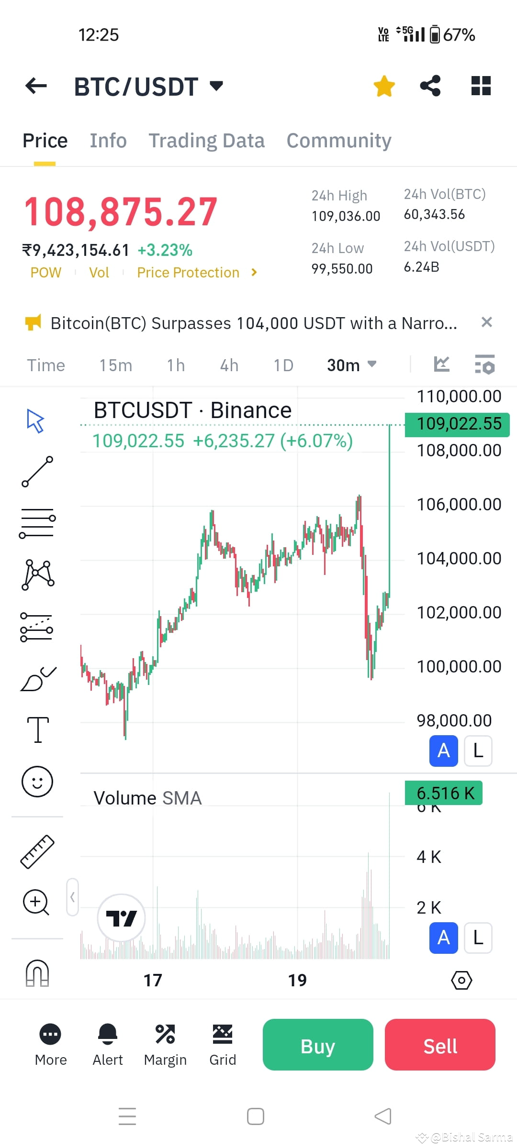Select the 15m interval
The height and width of the screenshot is (1148, 517).
point(116,365)
